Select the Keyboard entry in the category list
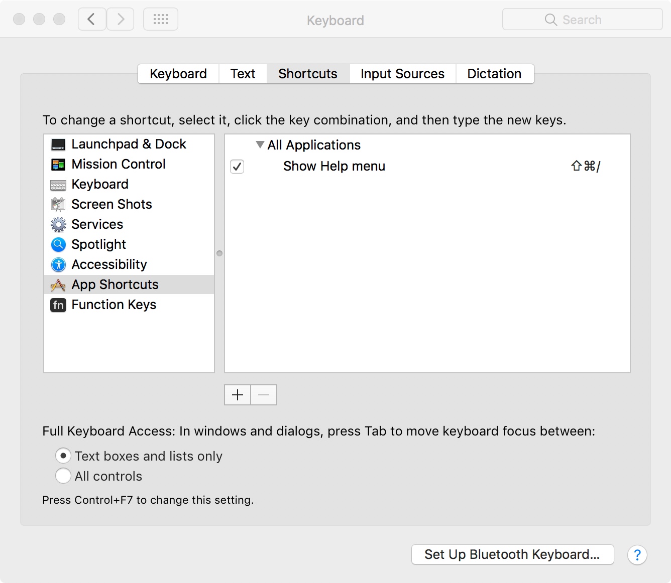671x583 pixels. pos(129,185)
